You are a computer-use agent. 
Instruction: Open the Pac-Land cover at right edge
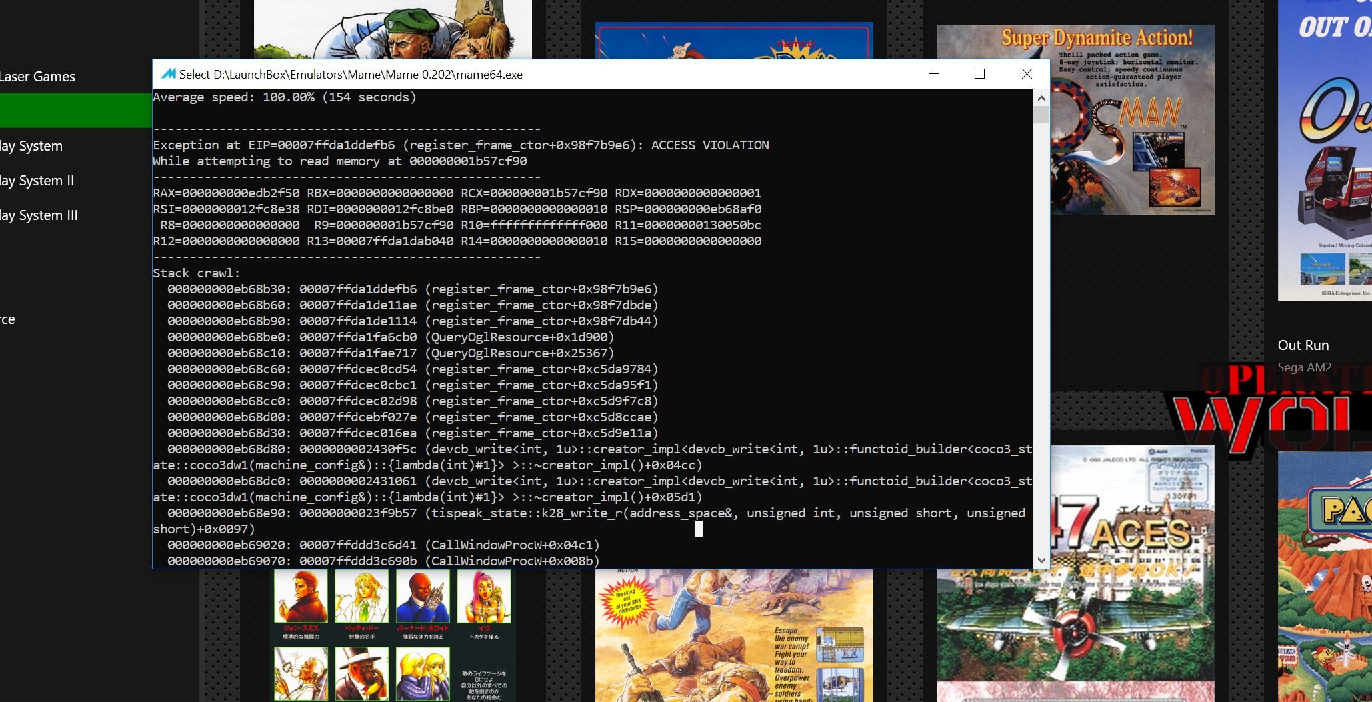1325,577
